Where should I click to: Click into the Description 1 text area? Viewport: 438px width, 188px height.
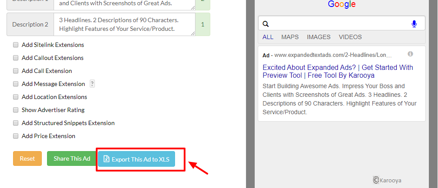pyautogui.click(x=125, y=5)
